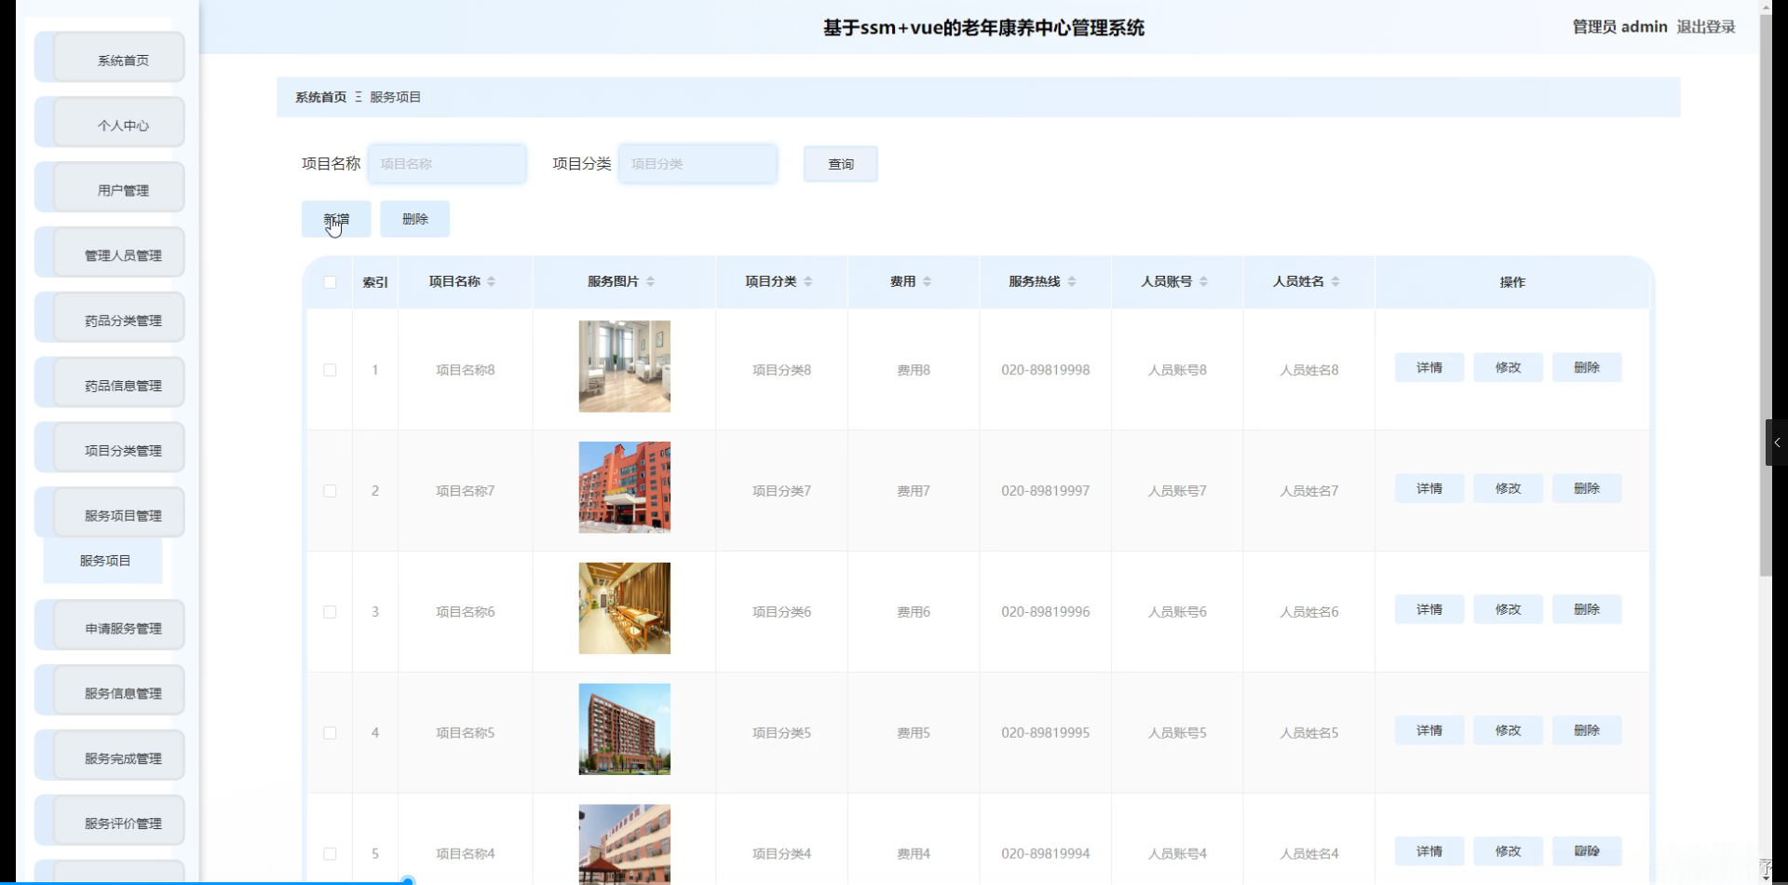Image resolution: width=1788 pixels, height=885 pixels.
Task: Check the row for 项目名称6
Action: tap(330, 612)
